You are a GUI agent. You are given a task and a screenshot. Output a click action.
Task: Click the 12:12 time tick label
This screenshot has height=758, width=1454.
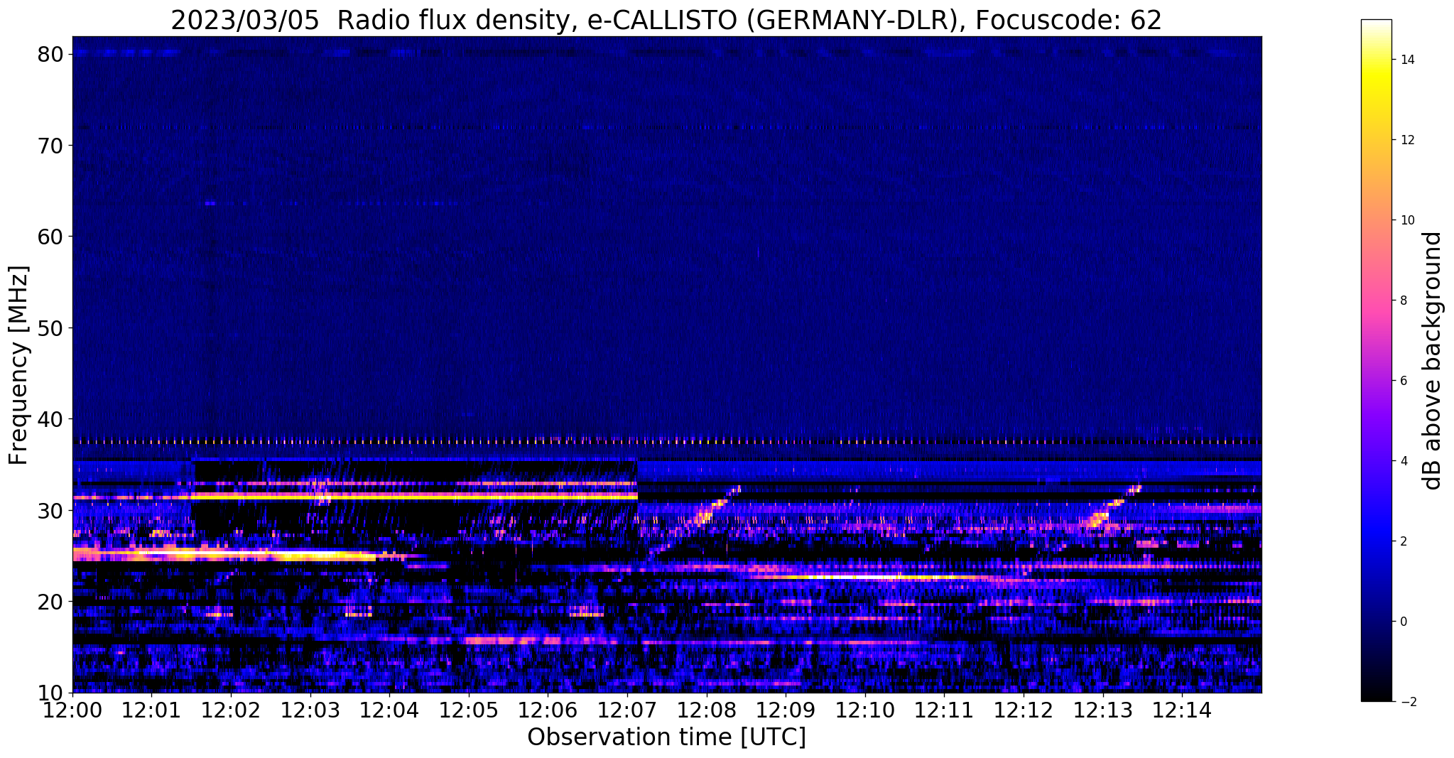point(1024,710)
